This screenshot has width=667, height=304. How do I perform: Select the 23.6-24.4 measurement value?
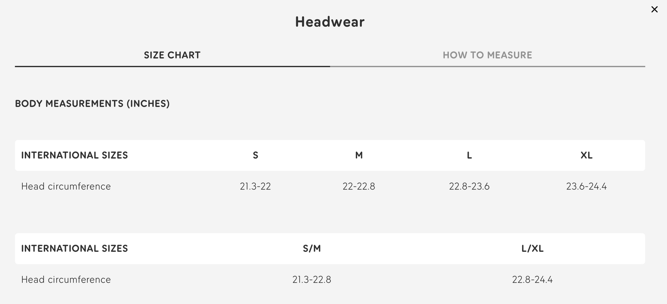(x=586, y=186)
